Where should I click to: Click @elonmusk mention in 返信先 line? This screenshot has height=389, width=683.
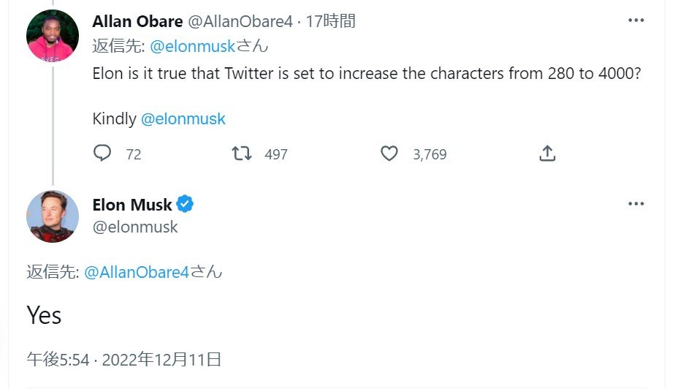tap(193, 47)
